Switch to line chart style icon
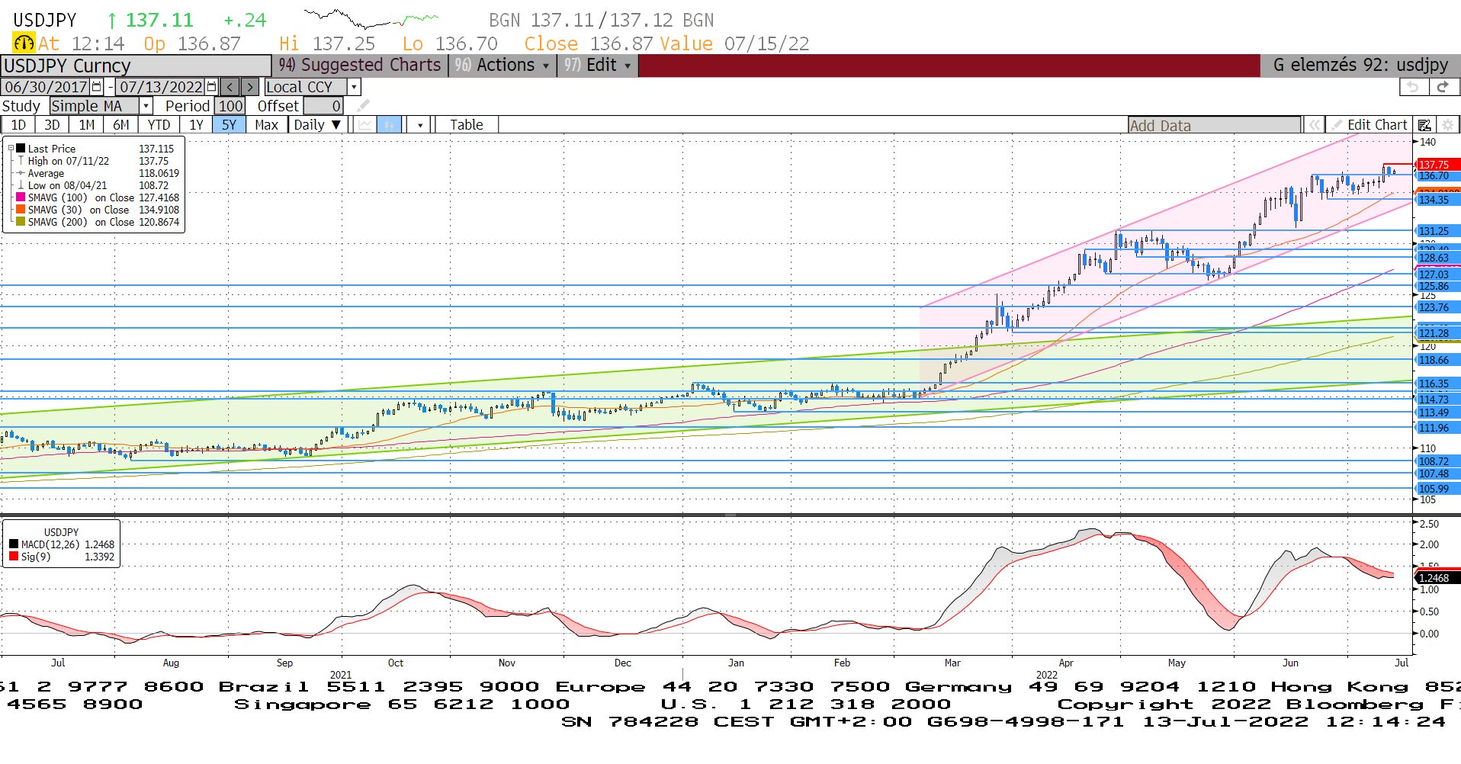Screen dimensions: 1461x764 (365, 125)
